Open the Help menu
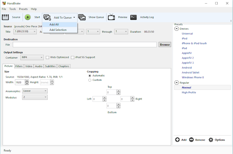 coord(34,9)
